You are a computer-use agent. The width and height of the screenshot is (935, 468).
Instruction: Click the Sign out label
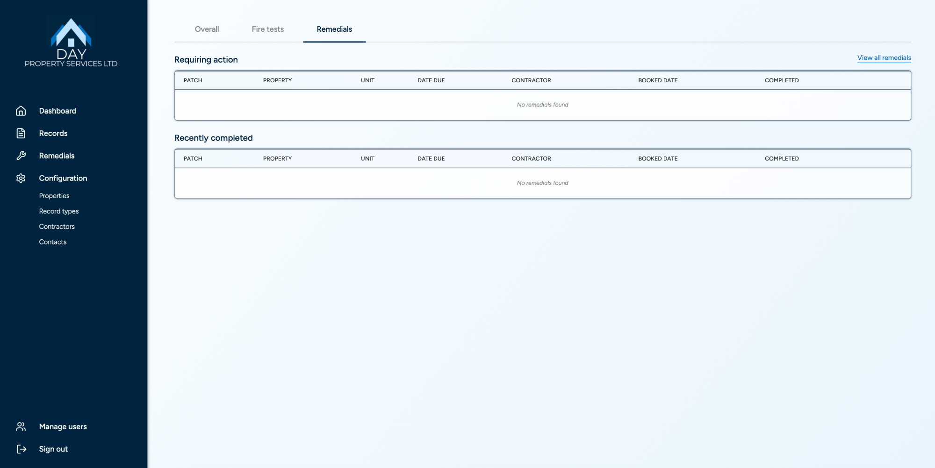pos(53,449)
